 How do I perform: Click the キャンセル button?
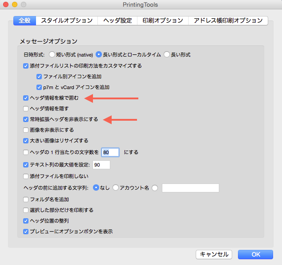pos(214,254)
